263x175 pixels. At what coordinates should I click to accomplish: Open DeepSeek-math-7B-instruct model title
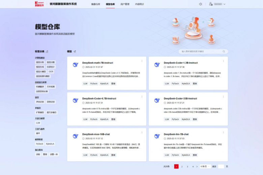[98, 63]
